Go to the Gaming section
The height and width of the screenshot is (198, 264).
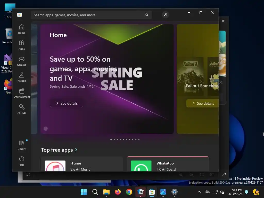pyautogui.click(x=22, y=61)
